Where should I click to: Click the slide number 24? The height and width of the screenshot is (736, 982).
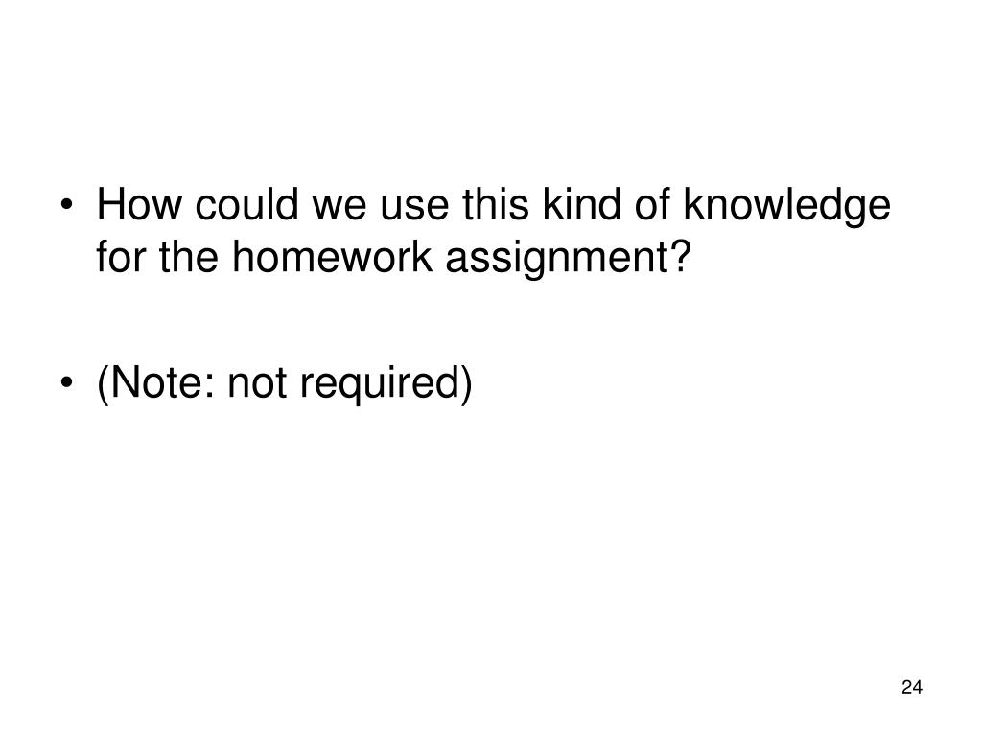click(912, 687)
